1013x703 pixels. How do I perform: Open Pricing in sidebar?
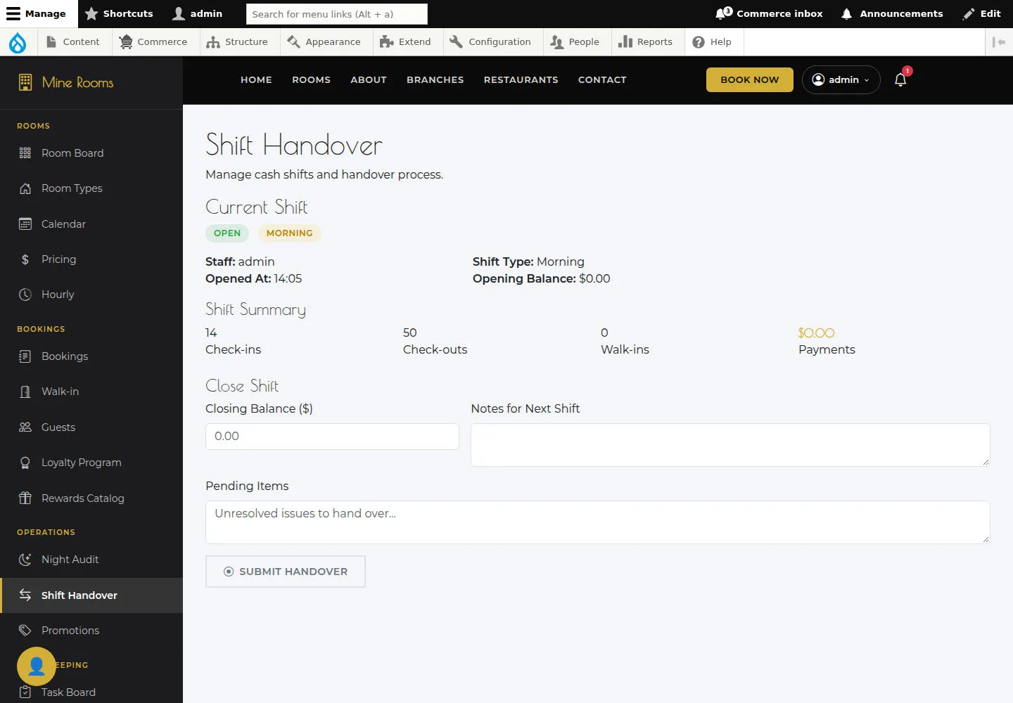91,259
